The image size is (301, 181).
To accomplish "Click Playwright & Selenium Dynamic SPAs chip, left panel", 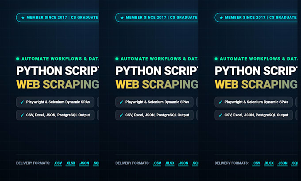I will (55, 102).
